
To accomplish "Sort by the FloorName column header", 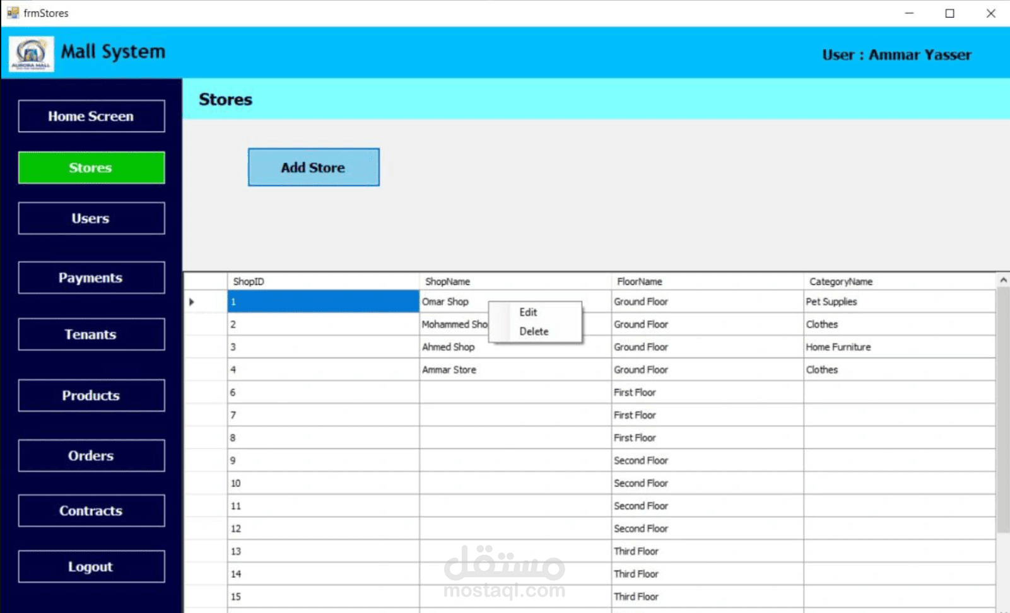I will 707,281.
